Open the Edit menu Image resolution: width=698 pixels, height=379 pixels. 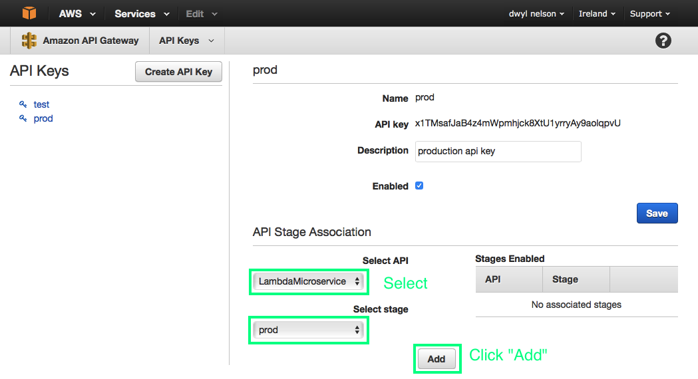[201, 14]
